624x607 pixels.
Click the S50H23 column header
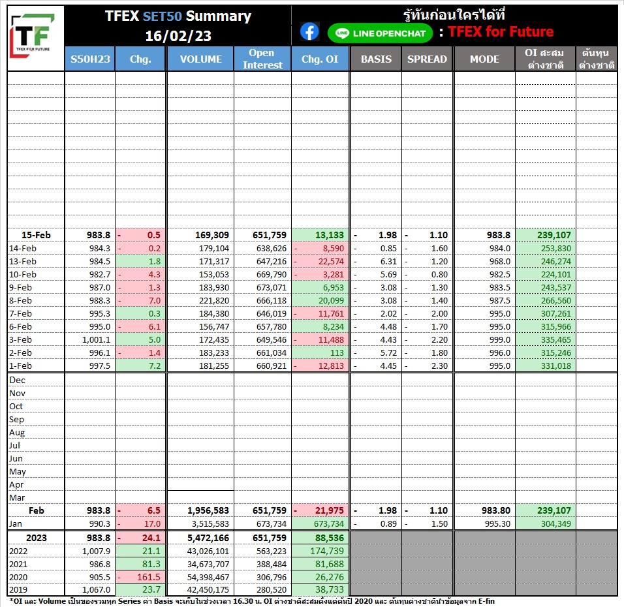pos(90,59)
